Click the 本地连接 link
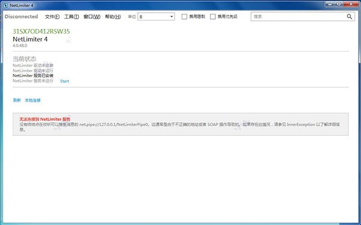The height and width of the screenshot is (225, 361). tap(32, 100)
